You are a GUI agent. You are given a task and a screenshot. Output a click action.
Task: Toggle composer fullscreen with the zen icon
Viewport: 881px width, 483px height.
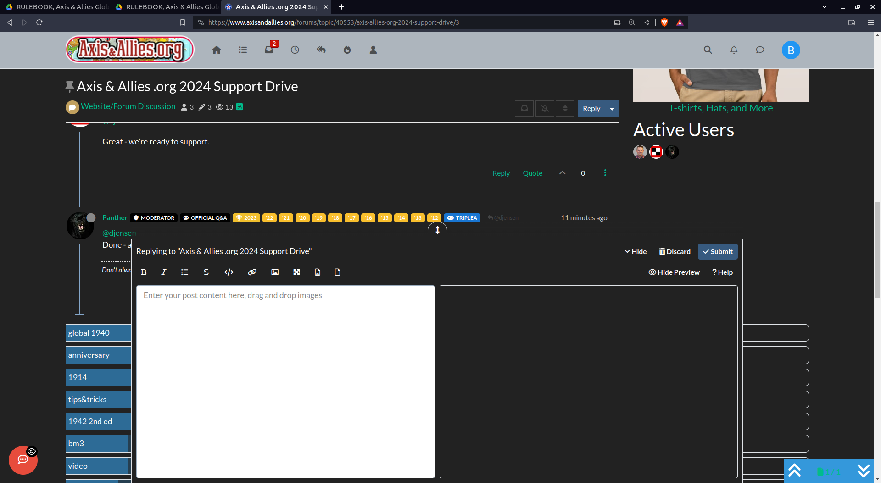tap(296, 272)
